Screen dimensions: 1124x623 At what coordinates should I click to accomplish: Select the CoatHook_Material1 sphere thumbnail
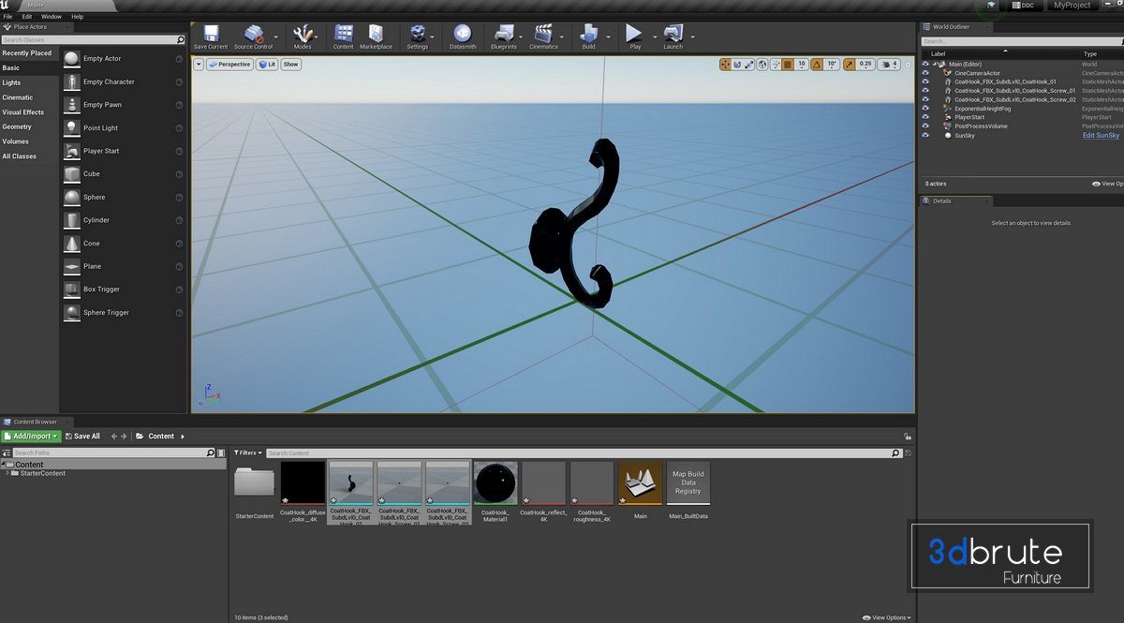tap(495, 483)
